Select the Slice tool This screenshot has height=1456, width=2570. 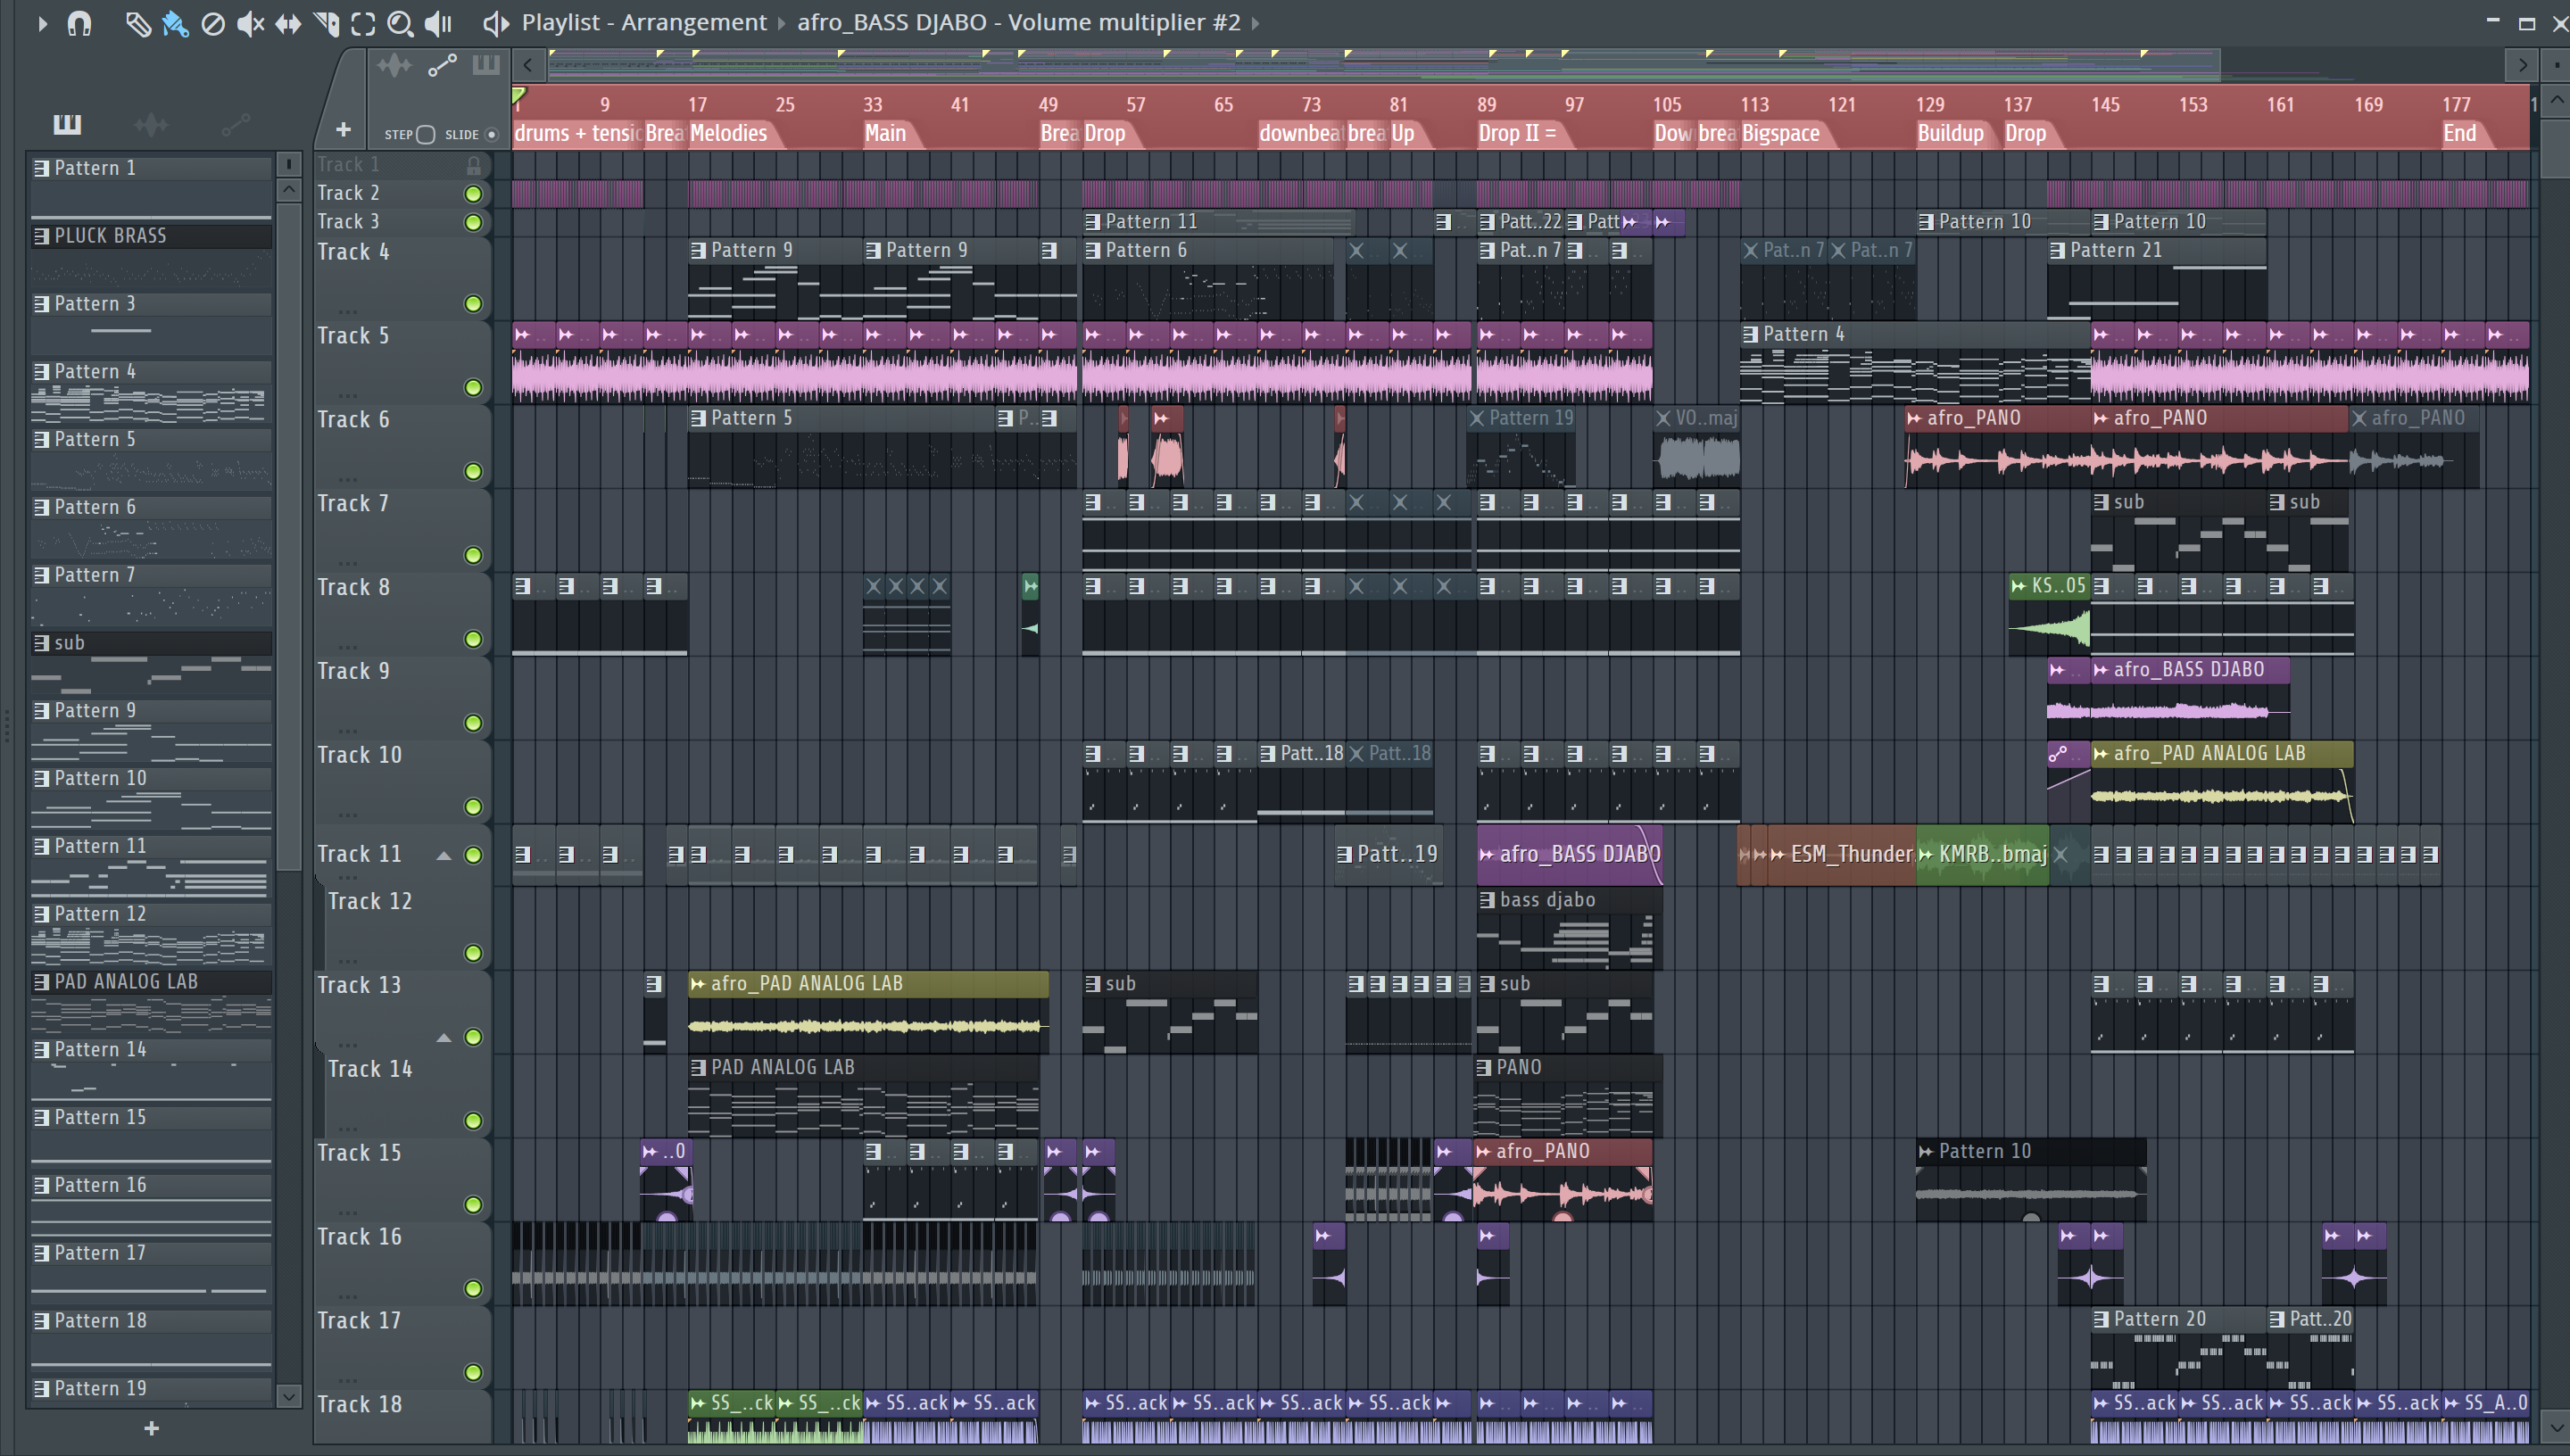(x=326, y=23)
